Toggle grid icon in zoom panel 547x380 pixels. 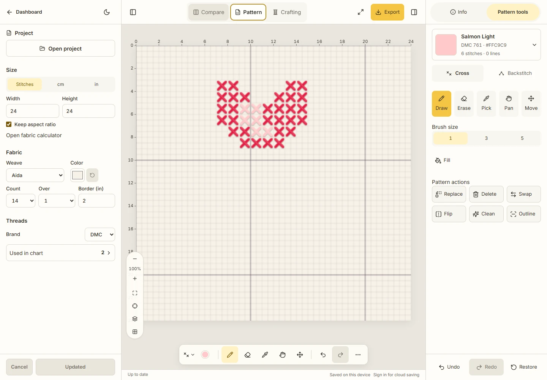pyautogui.click(x=135, y=332)
